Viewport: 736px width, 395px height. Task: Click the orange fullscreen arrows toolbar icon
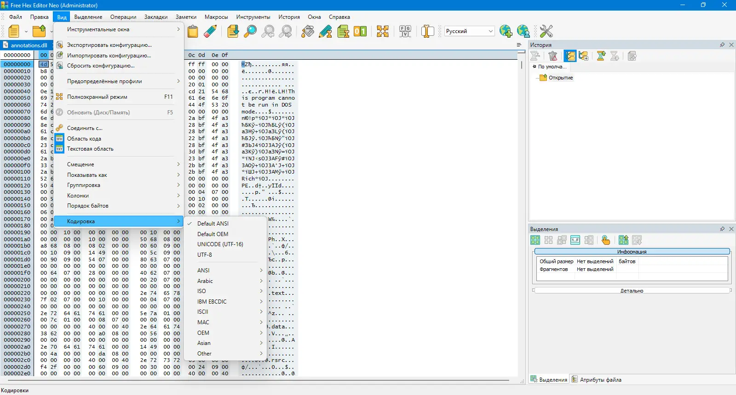coord(383,31)
